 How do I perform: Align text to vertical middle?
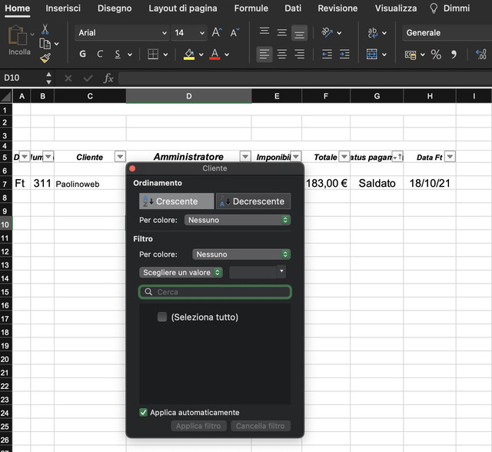(282, 32)
